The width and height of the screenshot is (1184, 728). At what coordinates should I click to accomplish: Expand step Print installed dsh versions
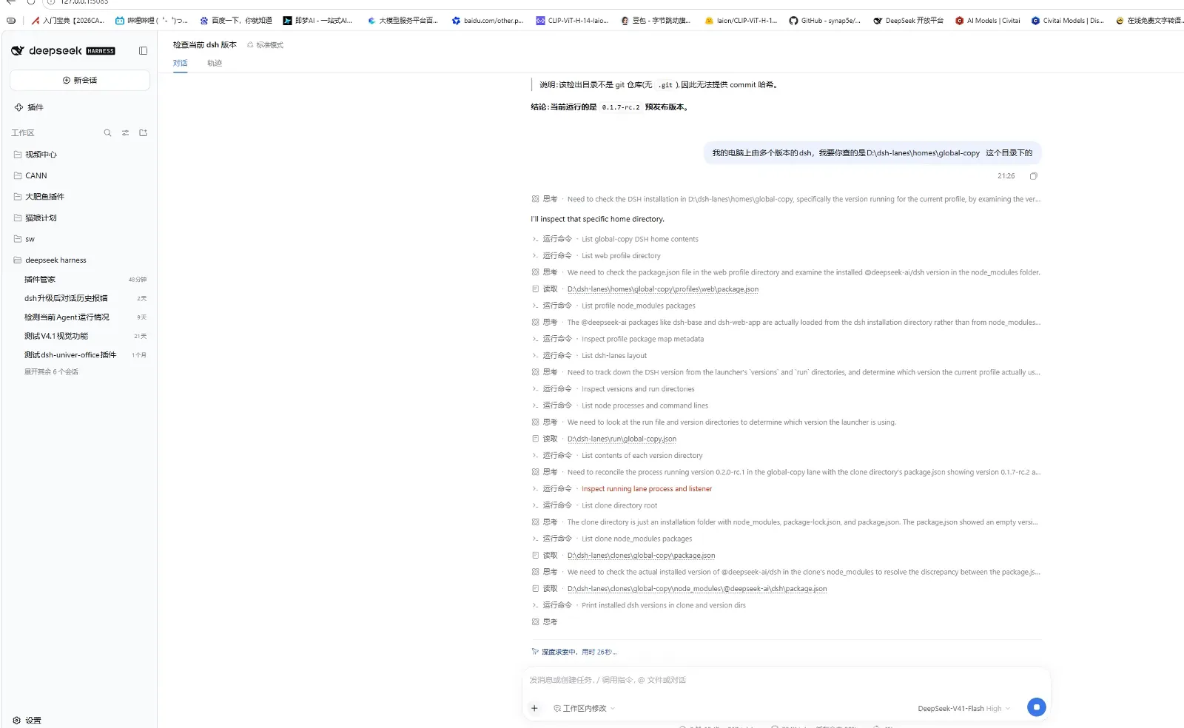(639, 605)
